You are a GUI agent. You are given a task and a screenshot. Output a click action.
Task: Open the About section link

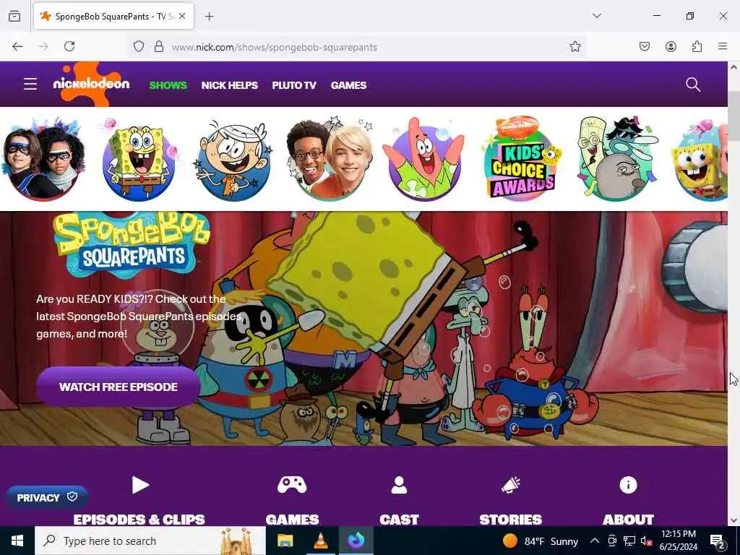[628, 520]
